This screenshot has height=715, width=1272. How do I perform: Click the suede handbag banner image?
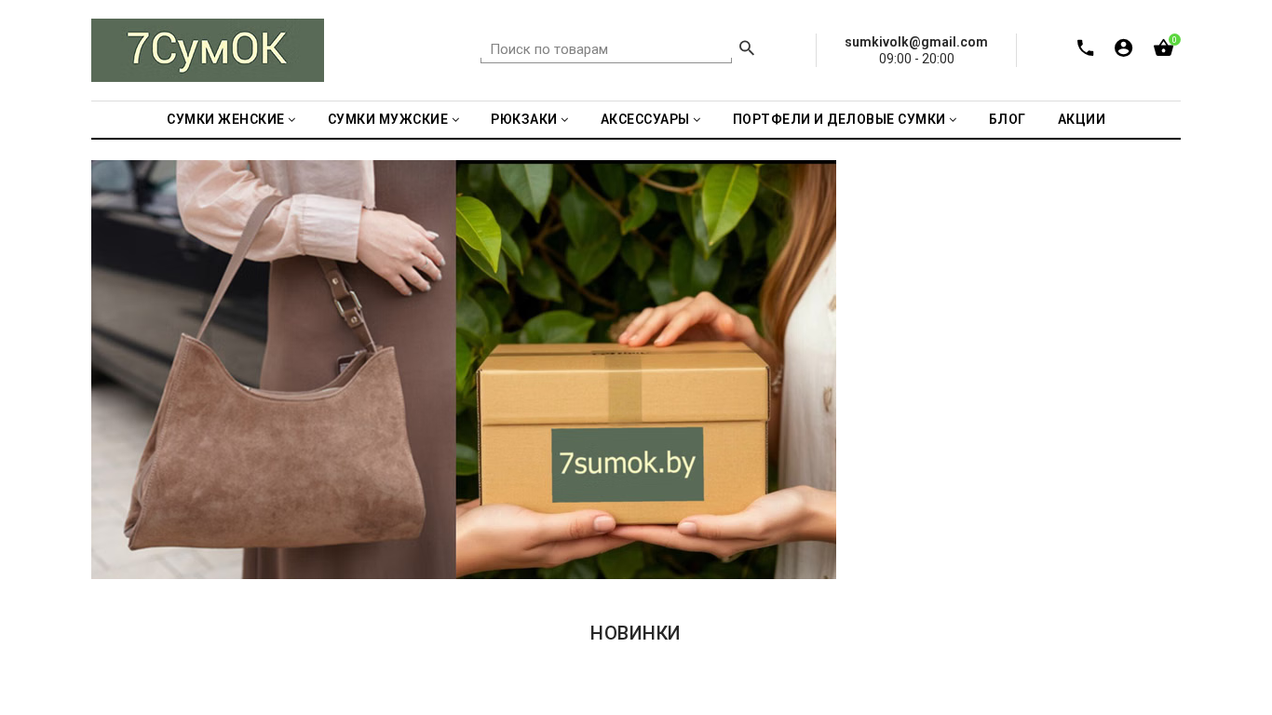274,370
